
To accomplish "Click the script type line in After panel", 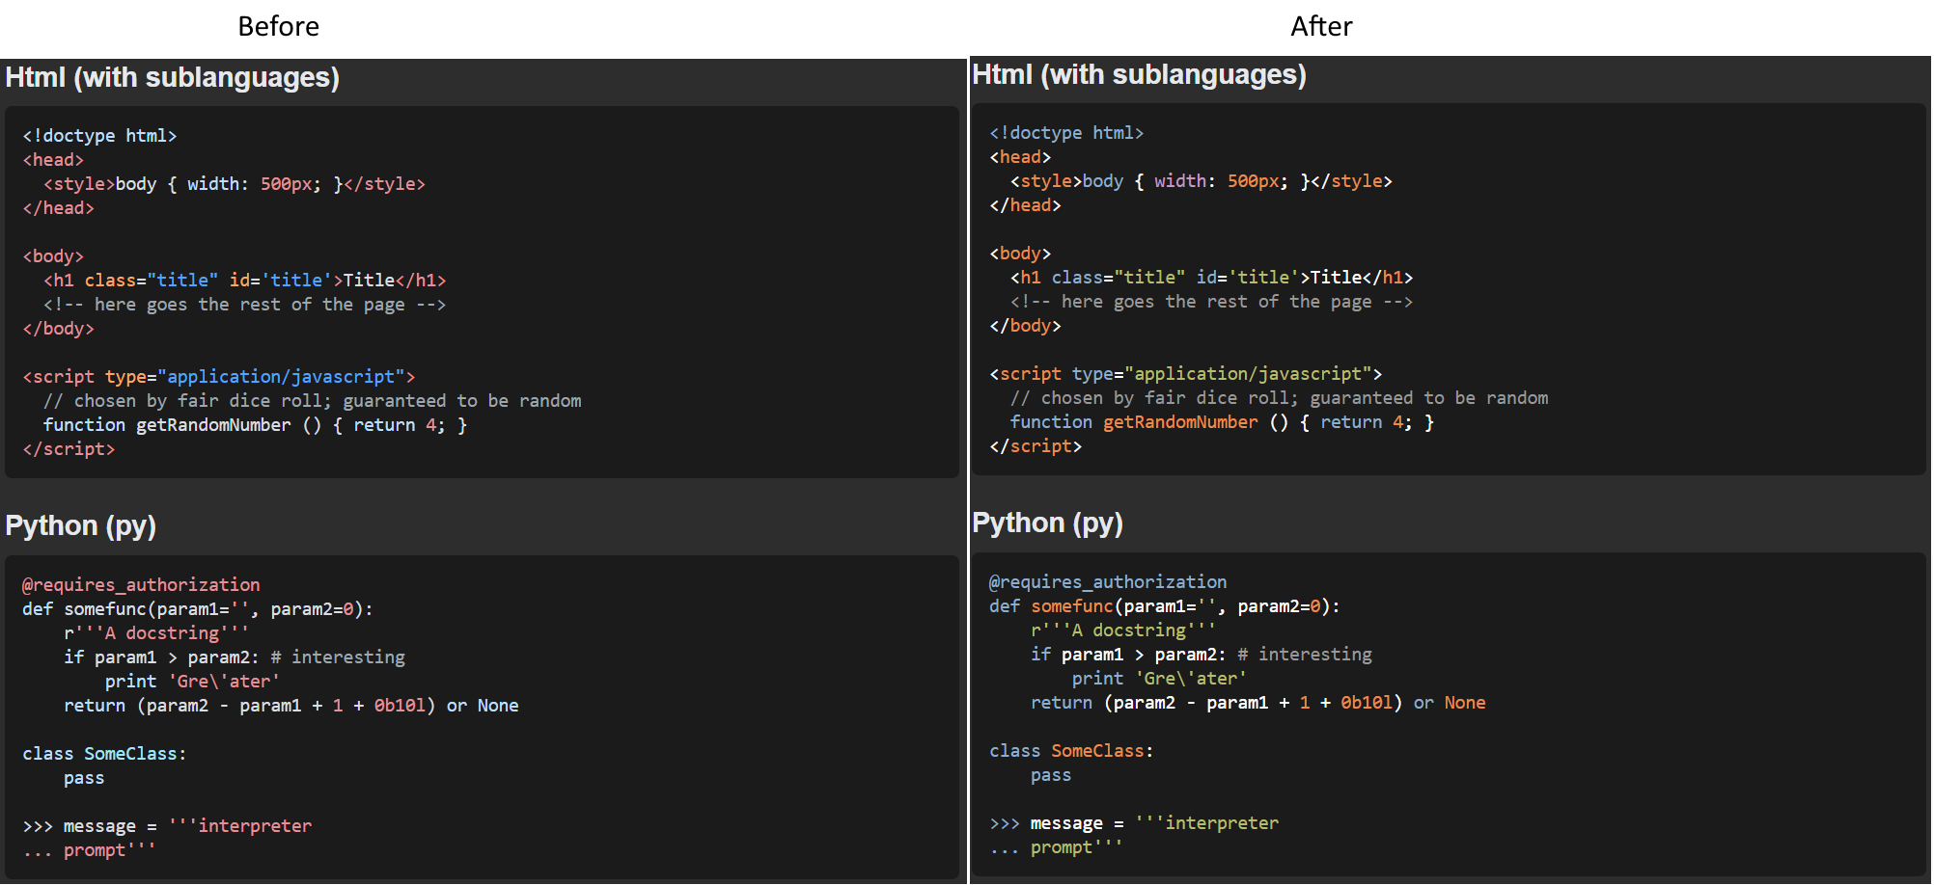I will coord(1186,374).
